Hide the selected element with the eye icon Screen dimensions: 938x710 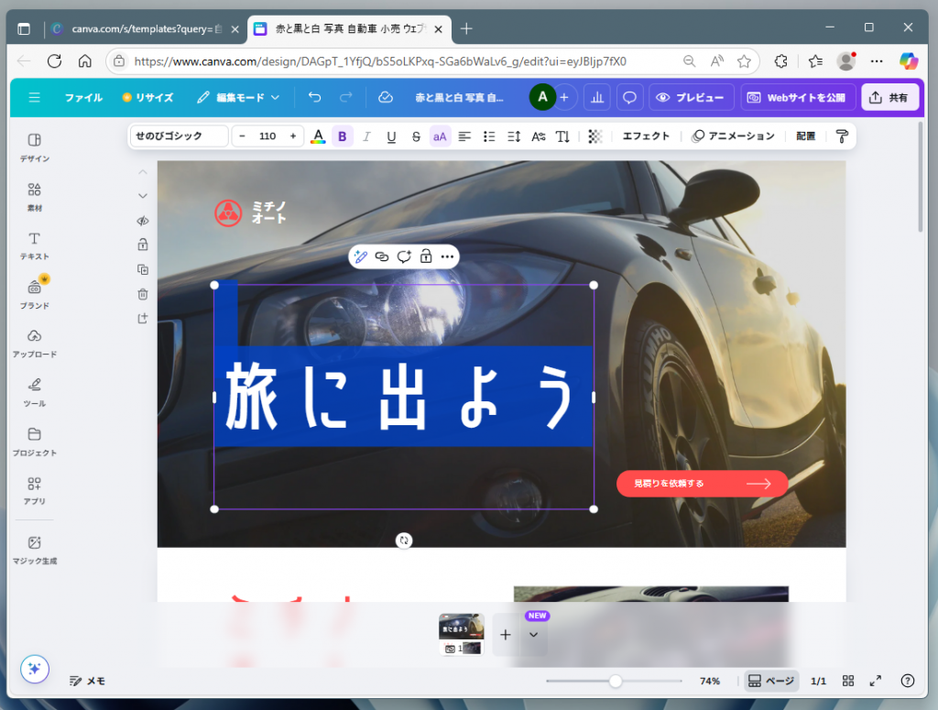coord(143,221)
